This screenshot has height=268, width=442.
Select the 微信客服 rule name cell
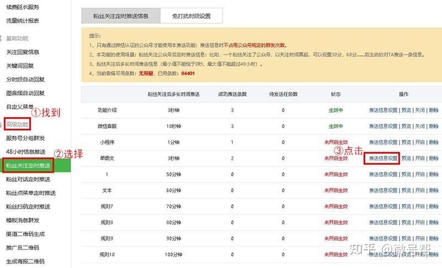107,126
